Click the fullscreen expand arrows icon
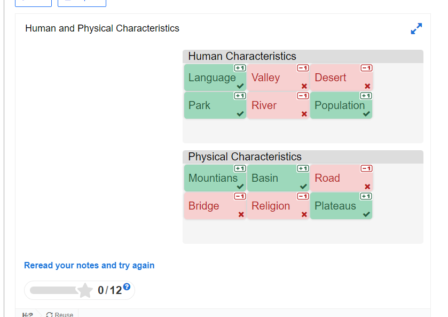 point(416,29)
